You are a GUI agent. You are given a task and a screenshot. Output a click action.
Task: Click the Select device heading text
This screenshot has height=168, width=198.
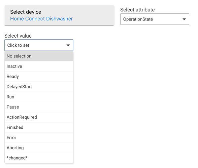(26, 12)
